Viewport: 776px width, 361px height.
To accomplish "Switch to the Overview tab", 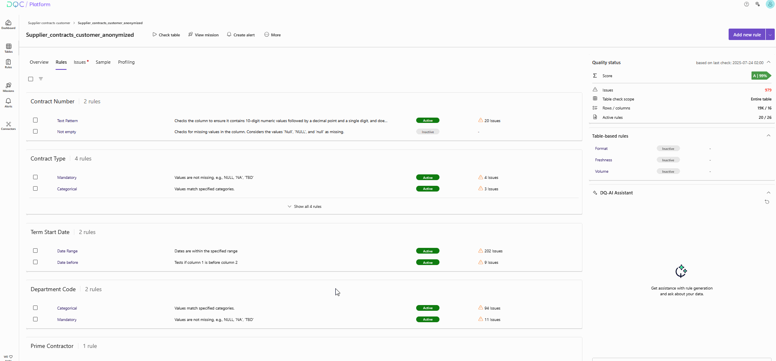I will coord(39,62).
